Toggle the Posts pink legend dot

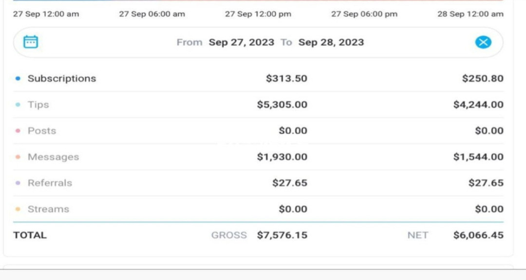tap(18, 131)
